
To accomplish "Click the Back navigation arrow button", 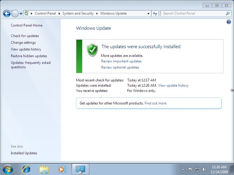I will tap(7, 14).
